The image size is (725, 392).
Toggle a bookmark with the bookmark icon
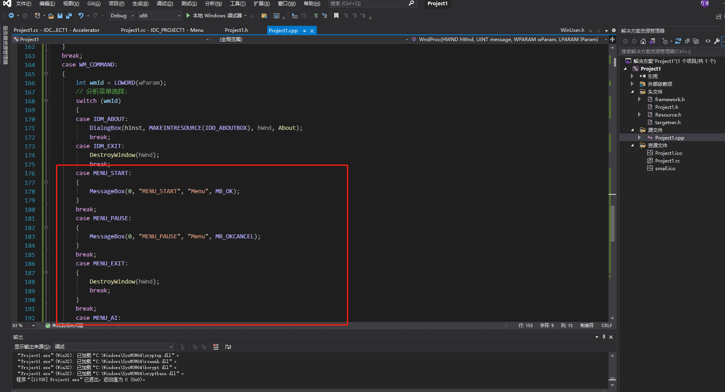(x=336, y=16)
